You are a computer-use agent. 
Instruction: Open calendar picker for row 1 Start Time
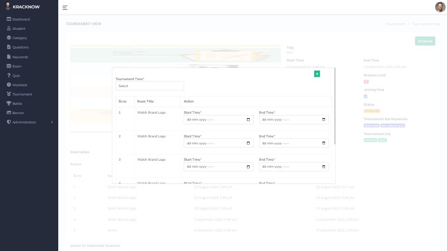coord(248,120)
